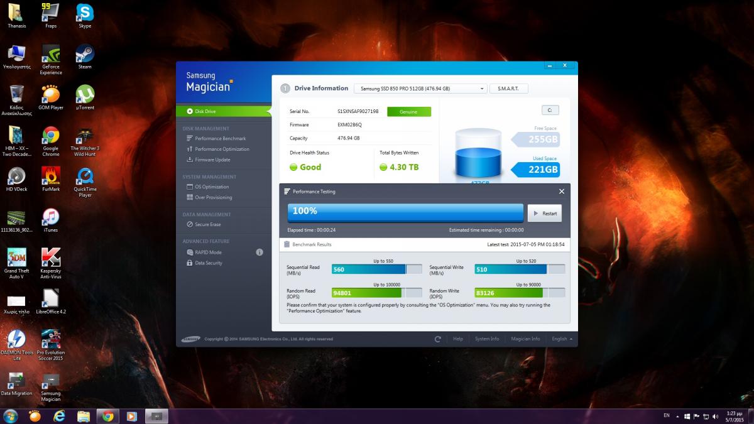Viewport: 754px width, 424px height.
Task: Click the 100% benchmark progress bar
Action: click(x=405, y=213)
